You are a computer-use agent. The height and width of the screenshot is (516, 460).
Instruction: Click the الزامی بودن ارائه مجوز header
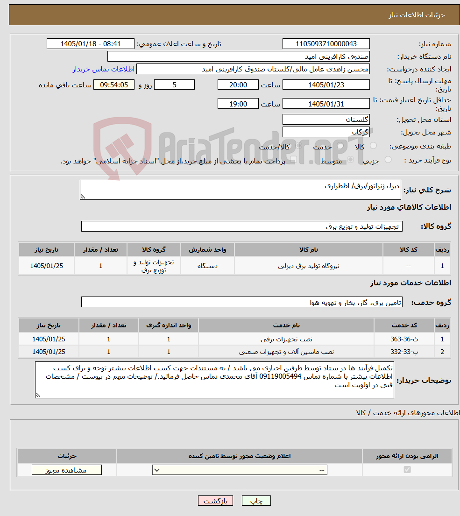[x=407, y=456]
